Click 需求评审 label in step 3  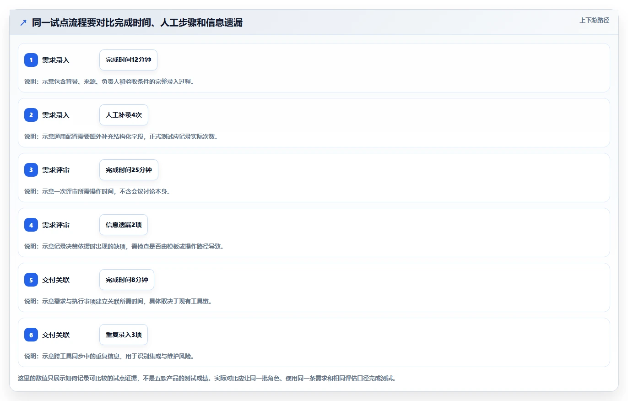pos(56,170)
